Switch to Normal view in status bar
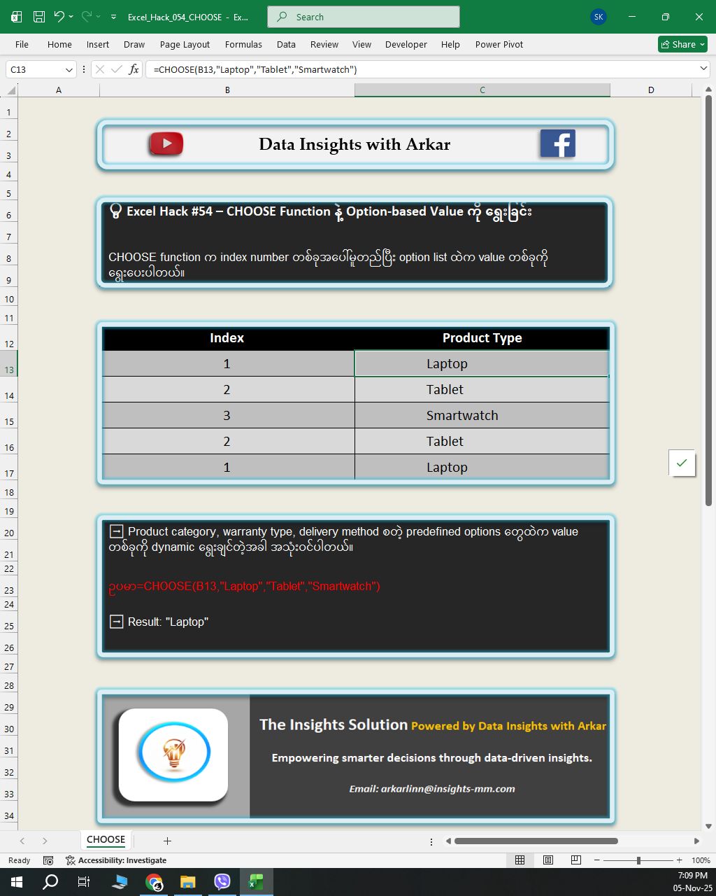716x896 pixels. pyautogui.click(x=520, y=860)
